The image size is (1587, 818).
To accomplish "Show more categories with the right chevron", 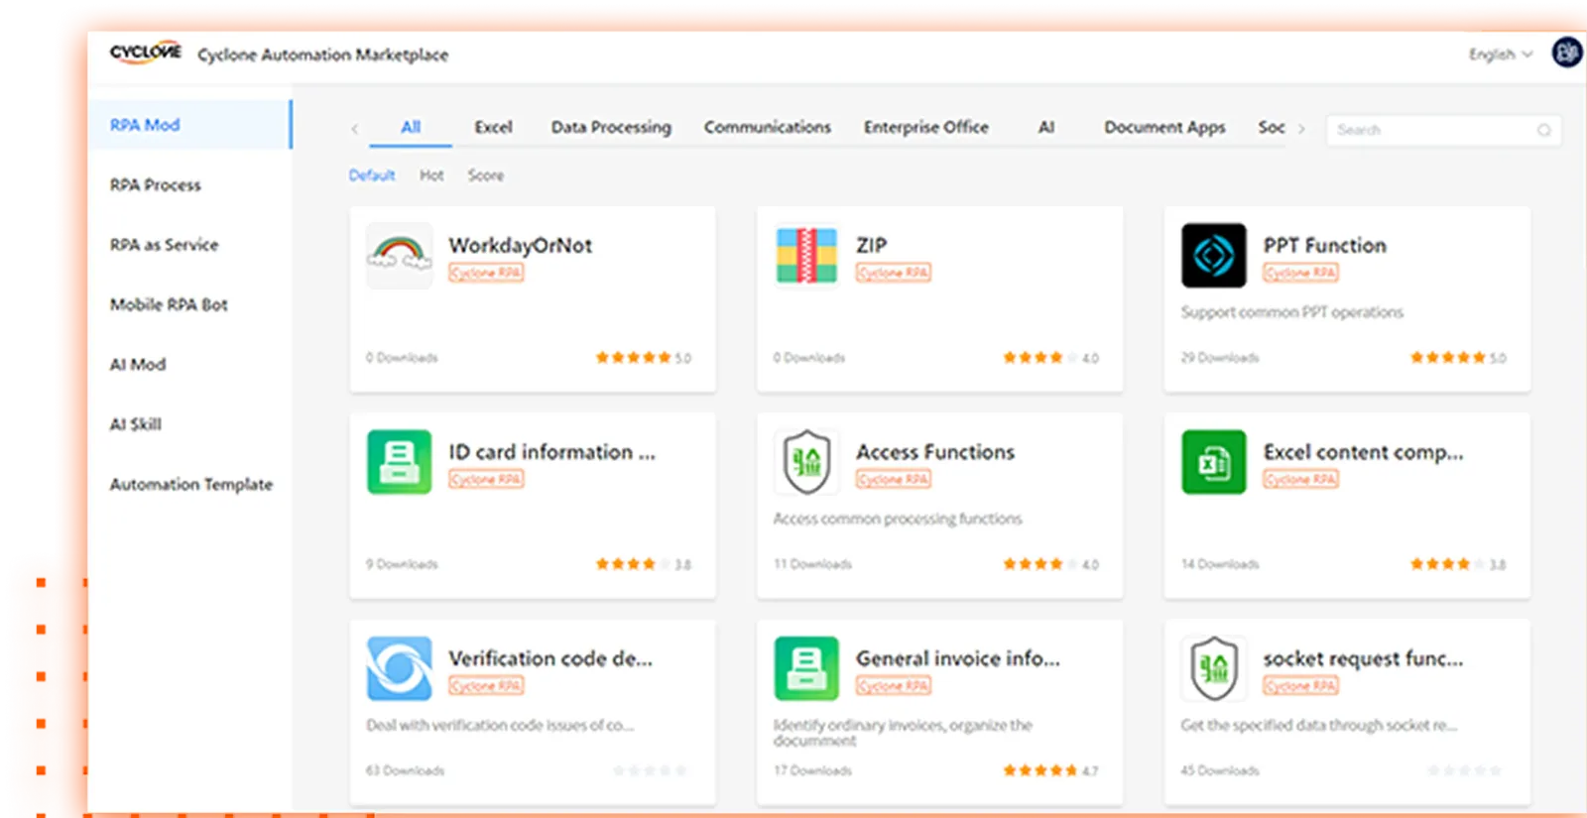I will point(1301,129).
